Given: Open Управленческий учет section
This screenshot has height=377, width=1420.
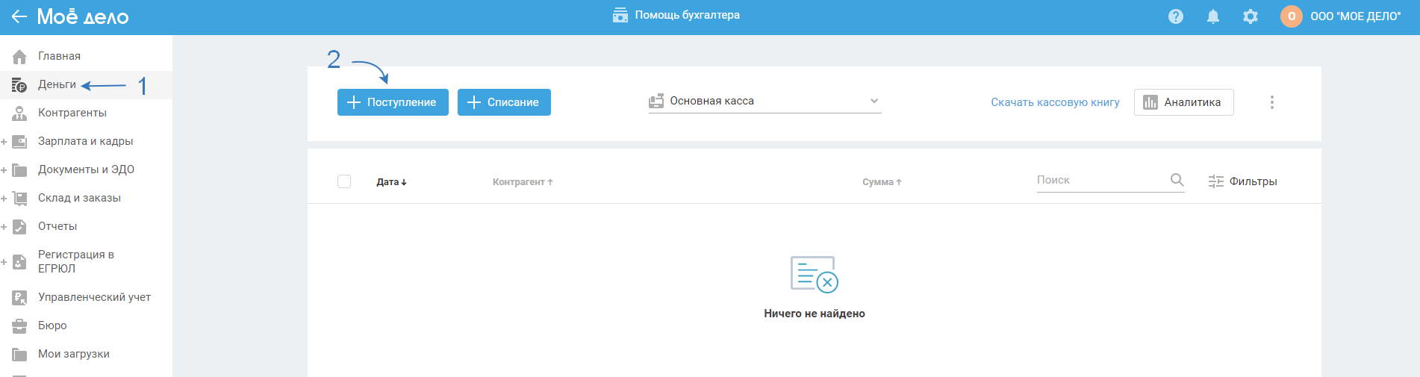Looking at the screenshot, I should 95,297.
